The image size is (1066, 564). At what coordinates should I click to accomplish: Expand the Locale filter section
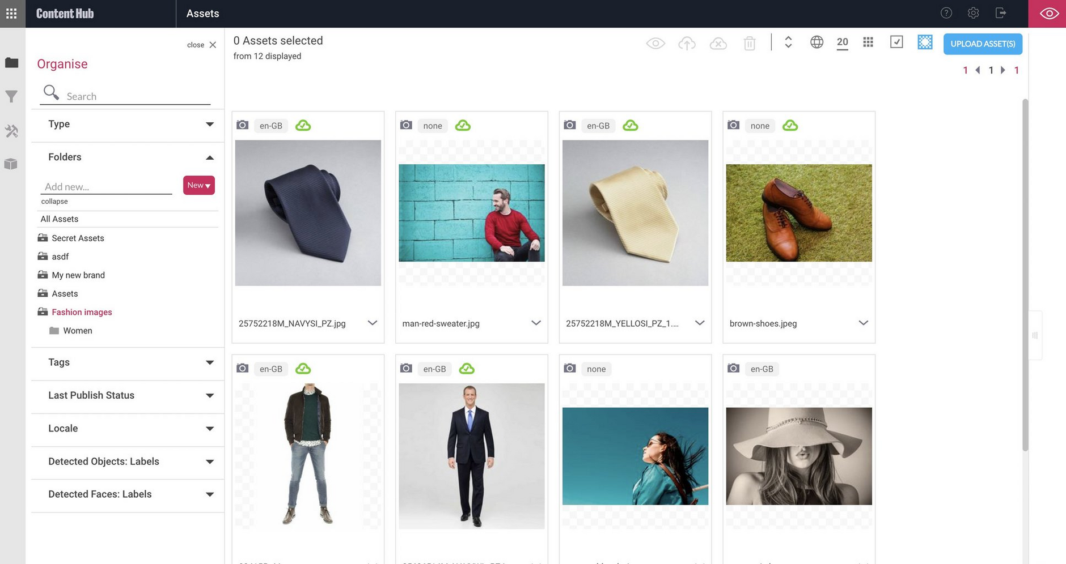coord(128,428)
